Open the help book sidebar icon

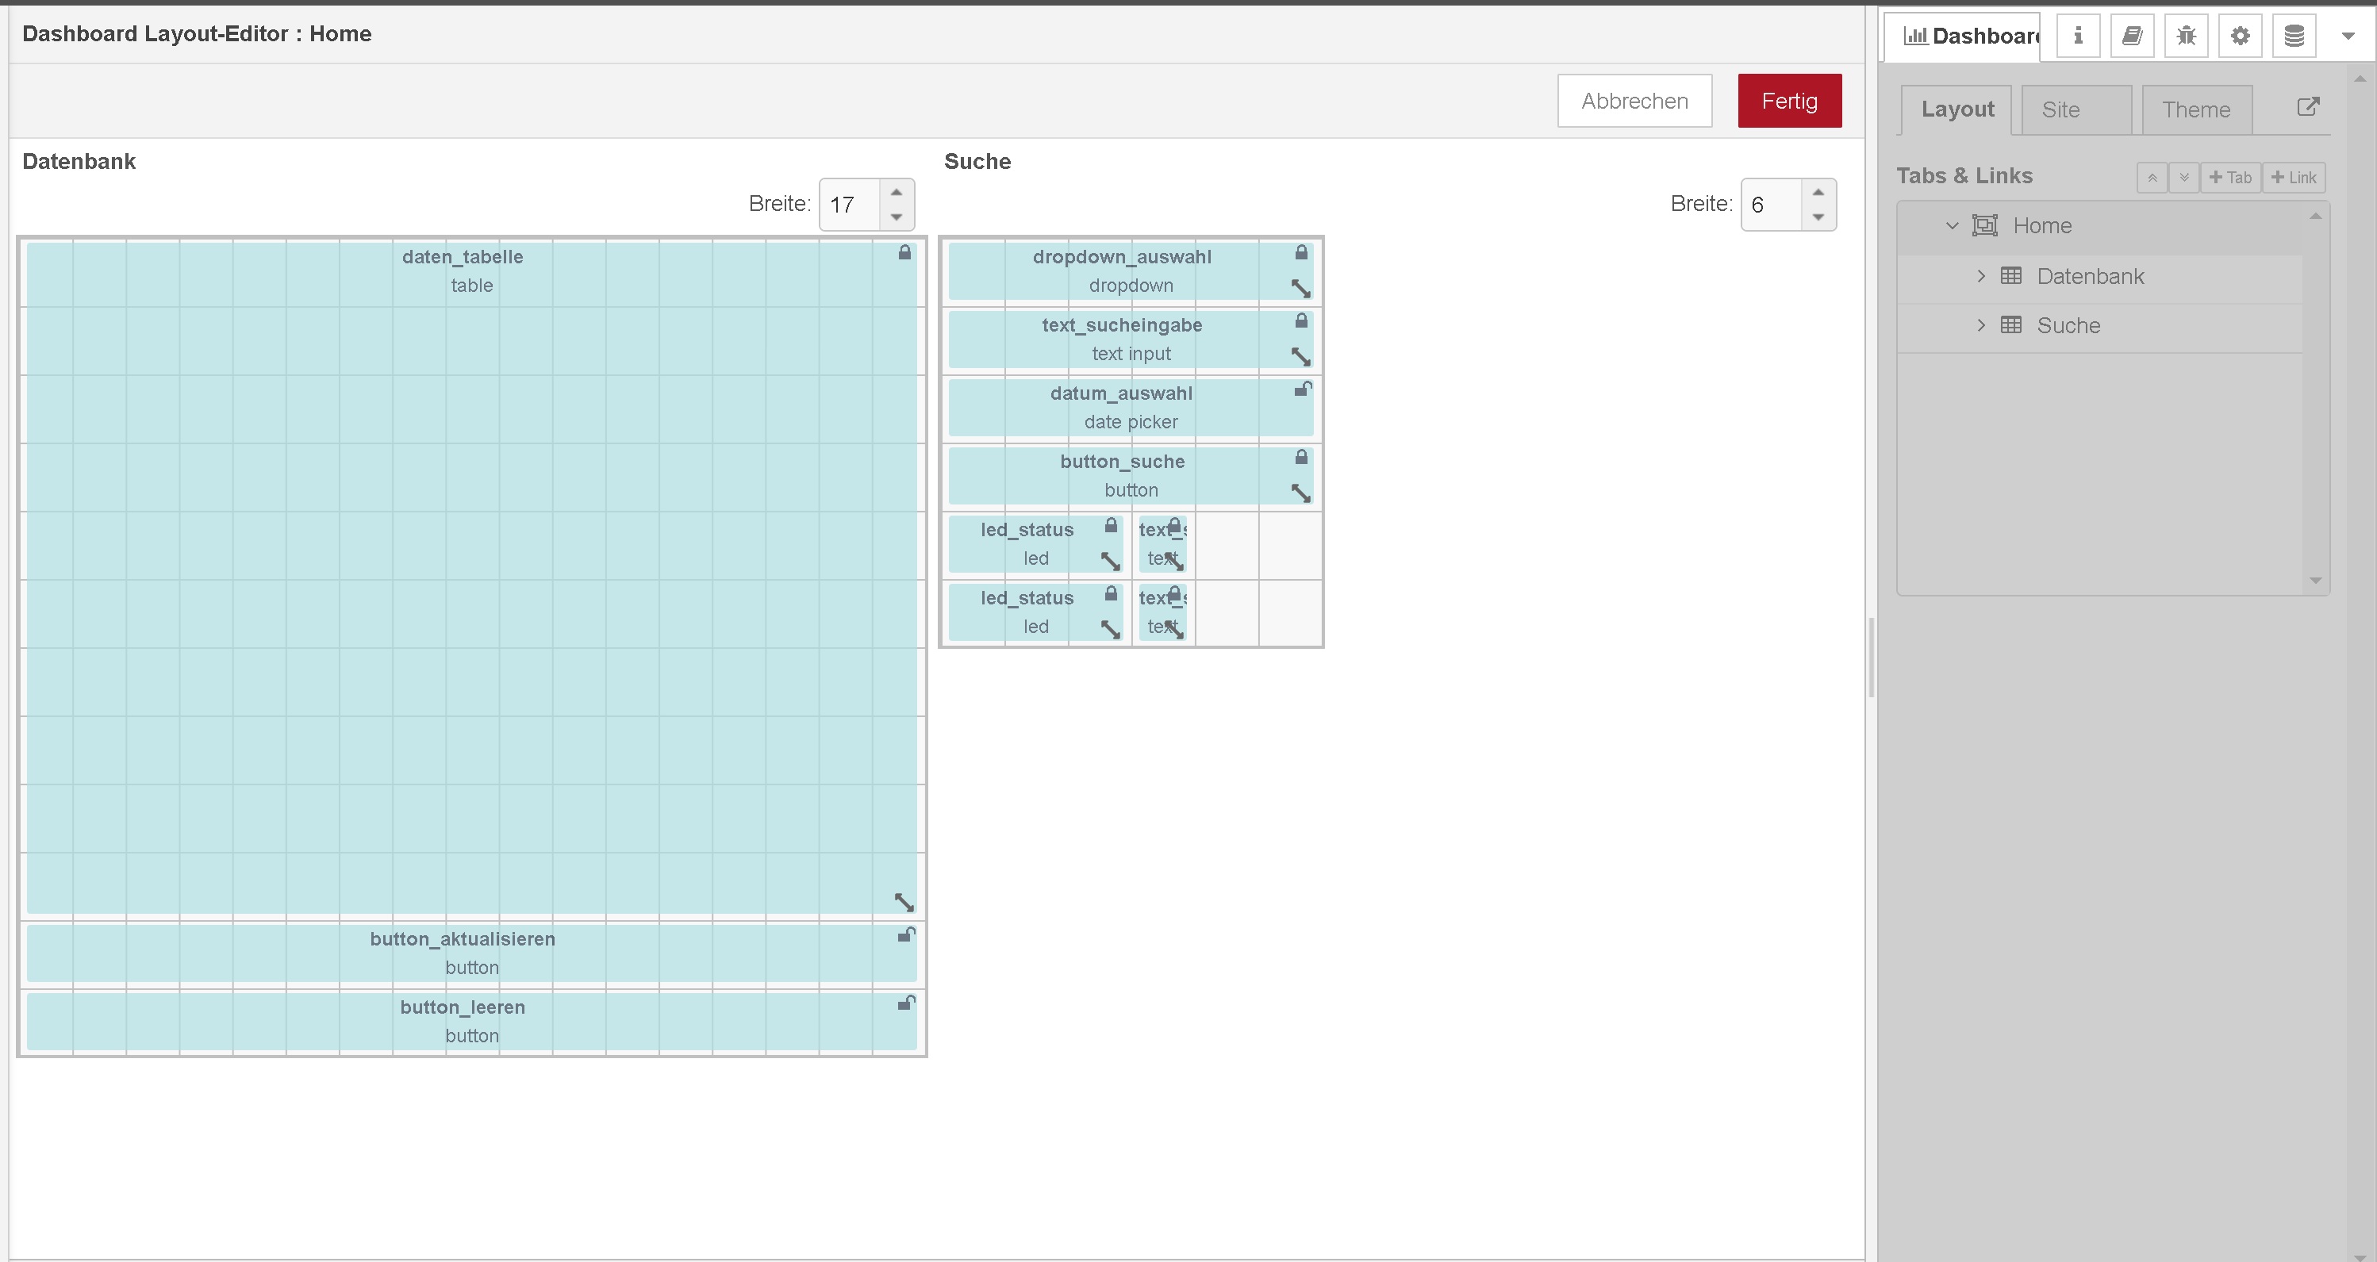point(2132,36)
